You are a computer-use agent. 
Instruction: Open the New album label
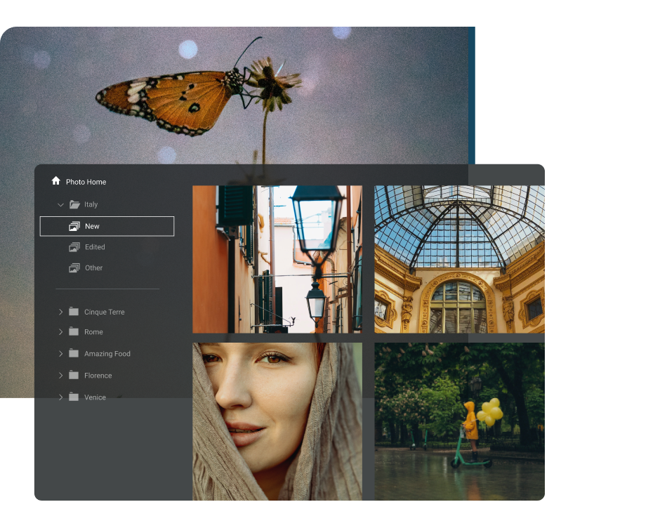click(x=92, y=226)
